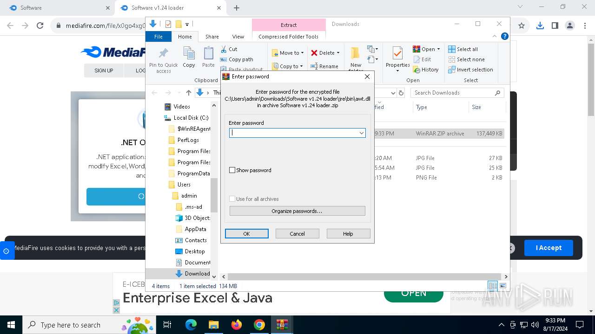Click the New folder icon
This screenshot has width=595, height=334.
tap(356, 53)
